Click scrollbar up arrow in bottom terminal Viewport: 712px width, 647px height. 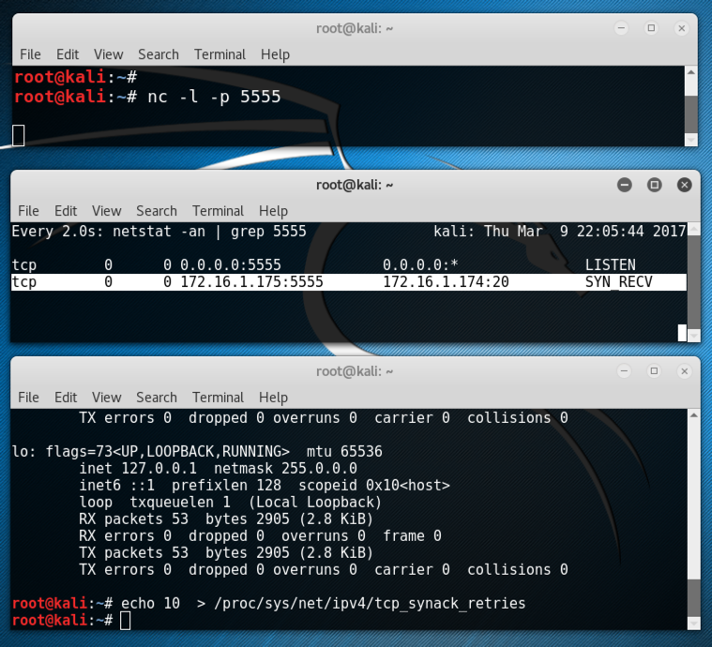click(x=694, y=415)
